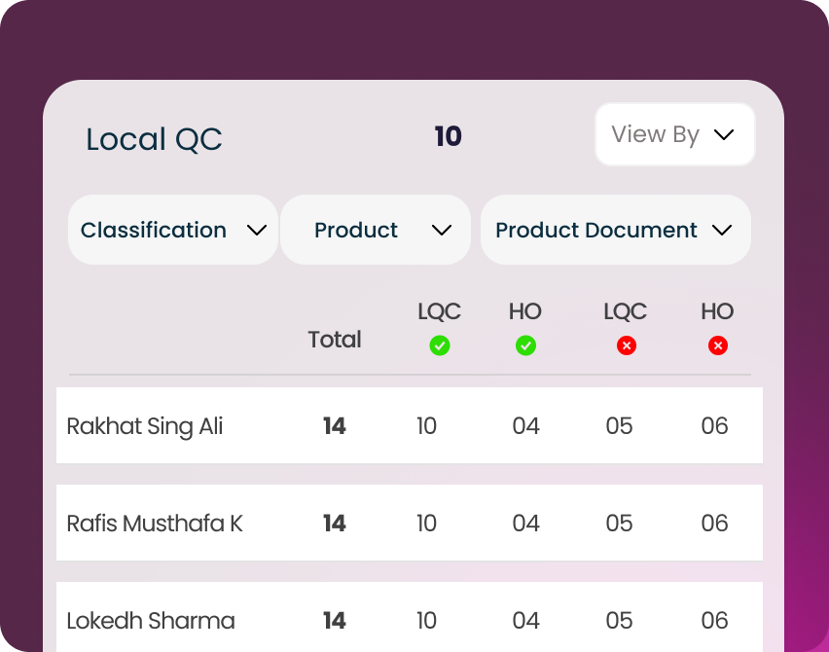This screenshot has height=652, width=829.
Task: Click the Product filter chevron arrow
Action: [442, 231]
